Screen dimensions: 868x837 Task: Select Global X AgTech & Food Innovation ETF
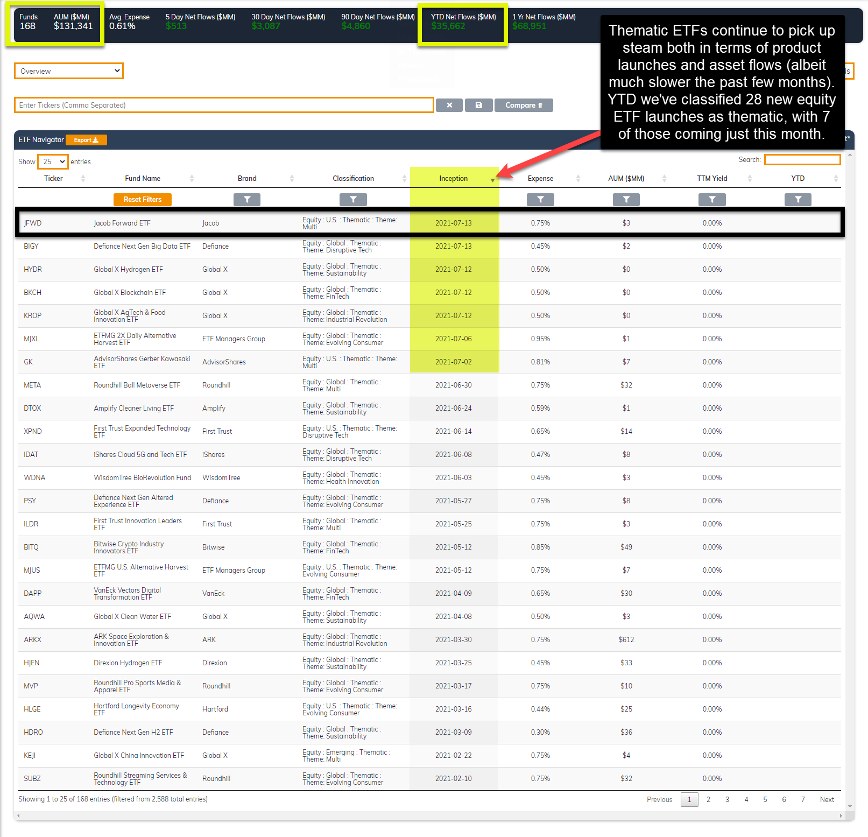(x=130, y=316)
